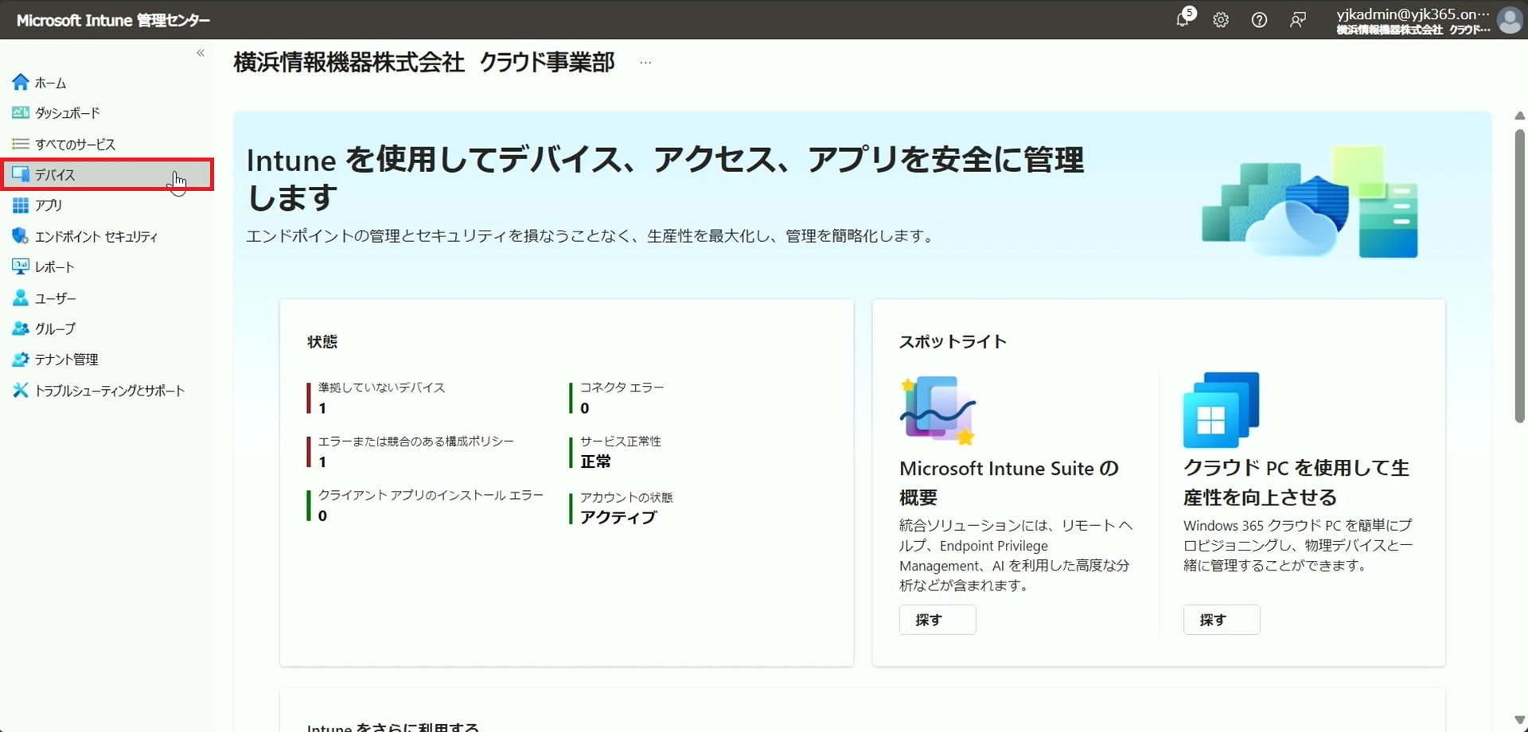Click the クラウド PC を使用して生産性を向上させる heading
The width and height of the screenshot is (1528, 732).
[1296, 483]
